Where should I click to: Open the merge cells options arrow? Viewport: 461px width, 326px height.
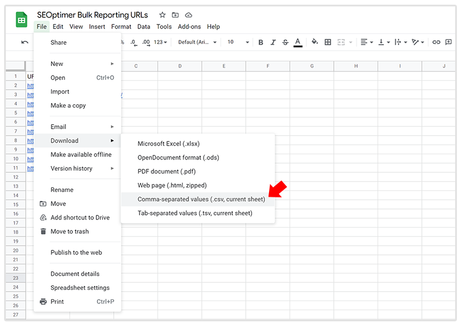tap(351, 42)
